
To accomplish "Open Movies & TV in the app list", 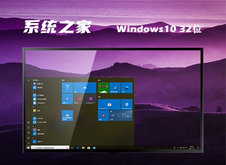I will click(38, 134).
